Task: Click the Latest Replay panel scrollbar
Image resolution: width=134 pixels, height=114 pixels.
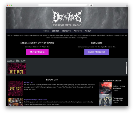Action: tap(126, 68)
